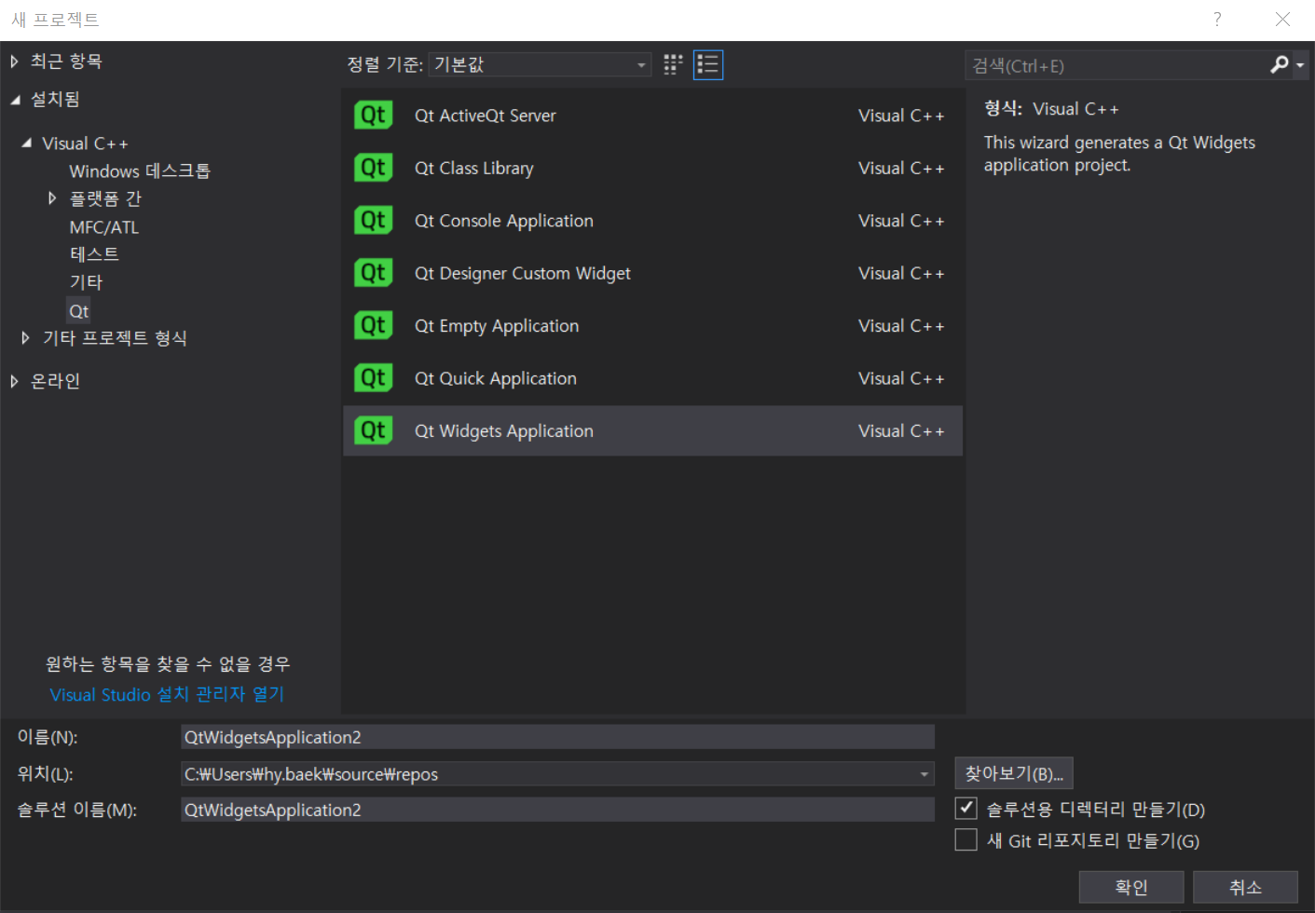
Task: Select MFC/ATL category
Action: click(103, 227)
